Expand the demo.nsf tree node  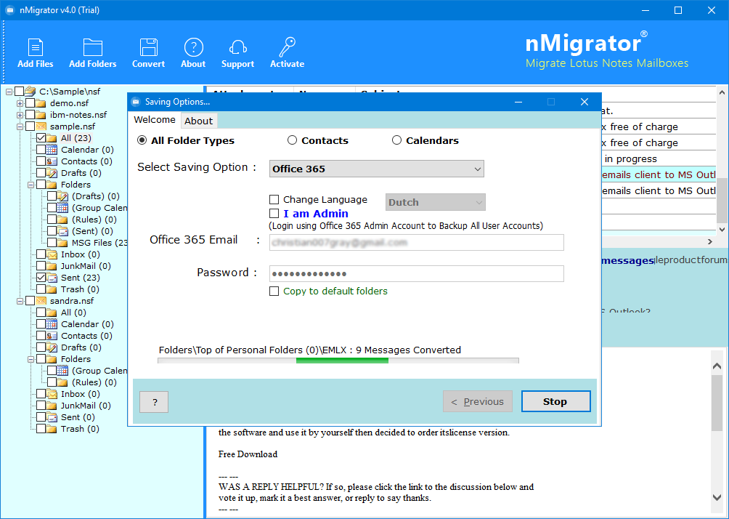(20, 103)
